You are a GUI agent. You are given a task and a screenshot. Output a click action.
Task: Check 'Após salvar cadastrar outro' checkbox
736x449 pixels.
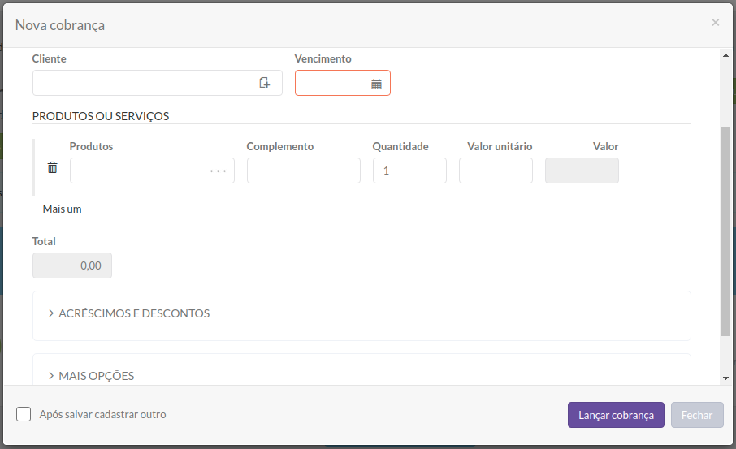pos(24,414)
